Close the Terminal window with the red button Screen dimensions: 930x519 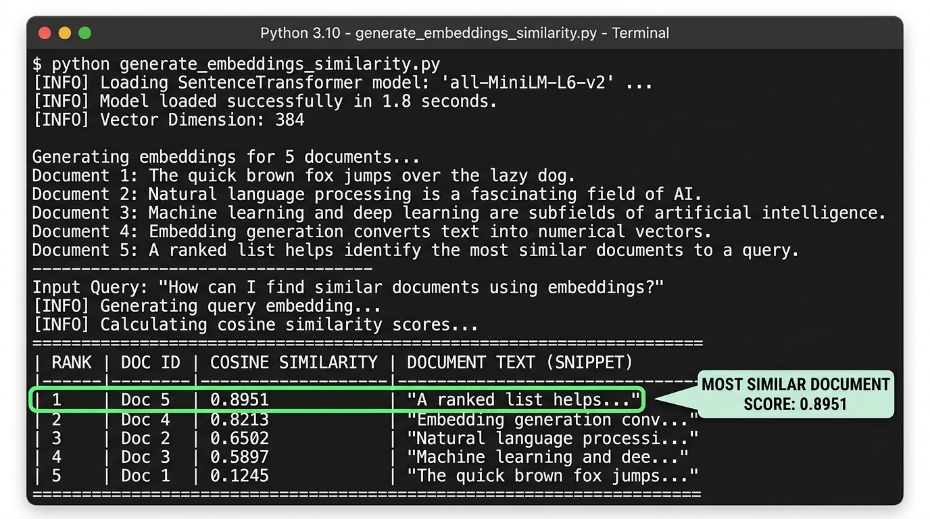[x=45, y=33]
